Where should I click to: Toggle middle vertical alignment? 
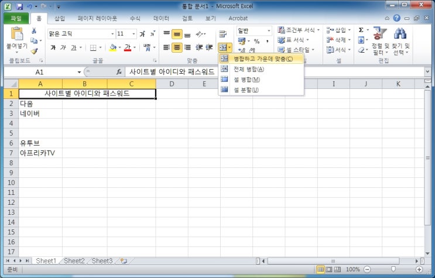pyautogui.click(x=177, y=34)
